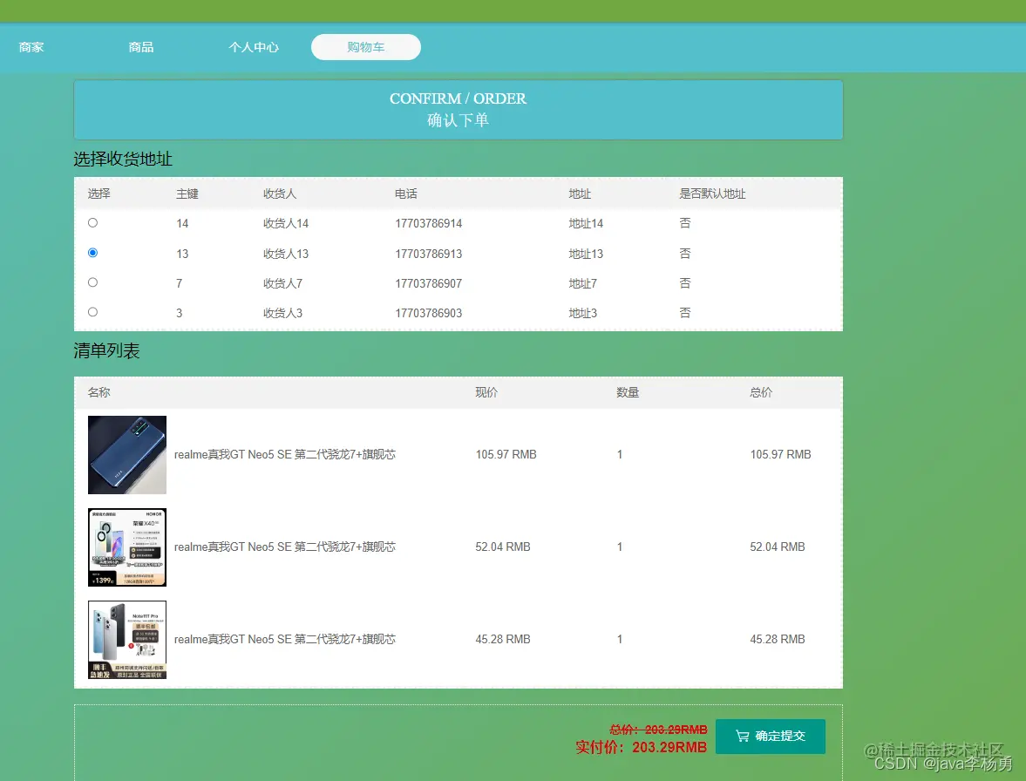Click the 名称 column header
Image resolution: width=1026 pixels, height=781 pixels.
click(x=99, y=392)
